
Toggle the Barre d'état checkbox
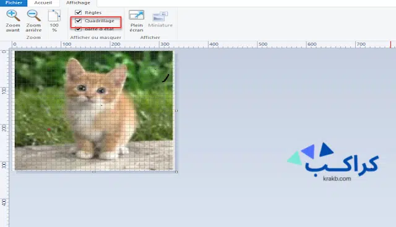pyautogui.click(x=79, y=29)
